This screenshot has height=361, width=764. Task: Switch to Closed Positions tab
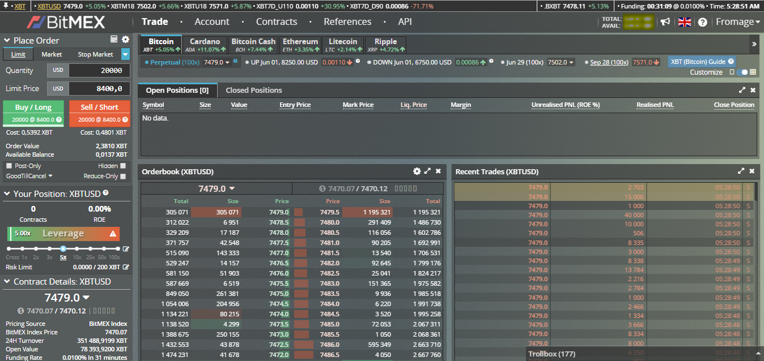(254, 90)
